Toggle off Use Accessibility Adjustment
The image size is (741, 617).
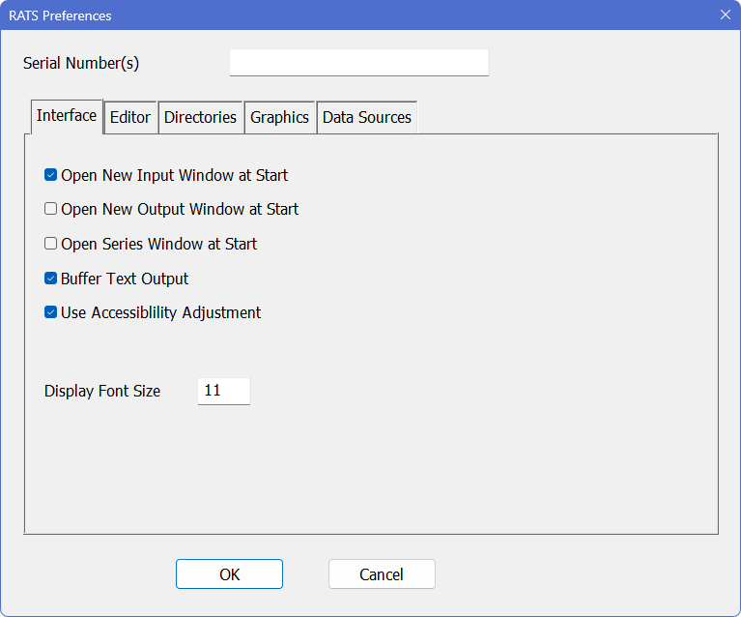tap(51, 313)
